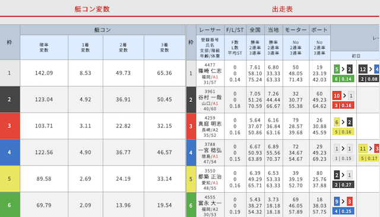Click the blue lane 4 color cell

coord(10,152)
